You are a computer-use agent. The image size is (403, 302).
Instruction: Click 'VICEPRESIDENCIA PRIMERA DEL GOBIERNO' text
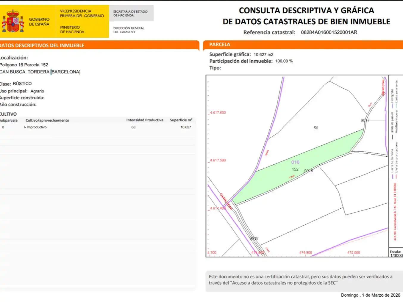point(82,13)
